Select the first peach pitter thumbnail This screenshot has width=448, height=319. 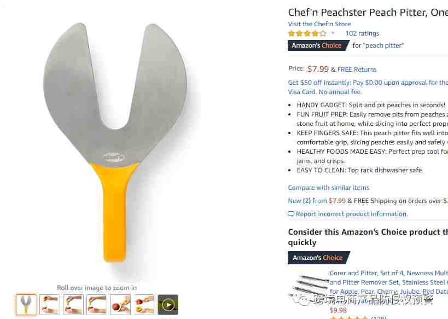tap(26, 305)
